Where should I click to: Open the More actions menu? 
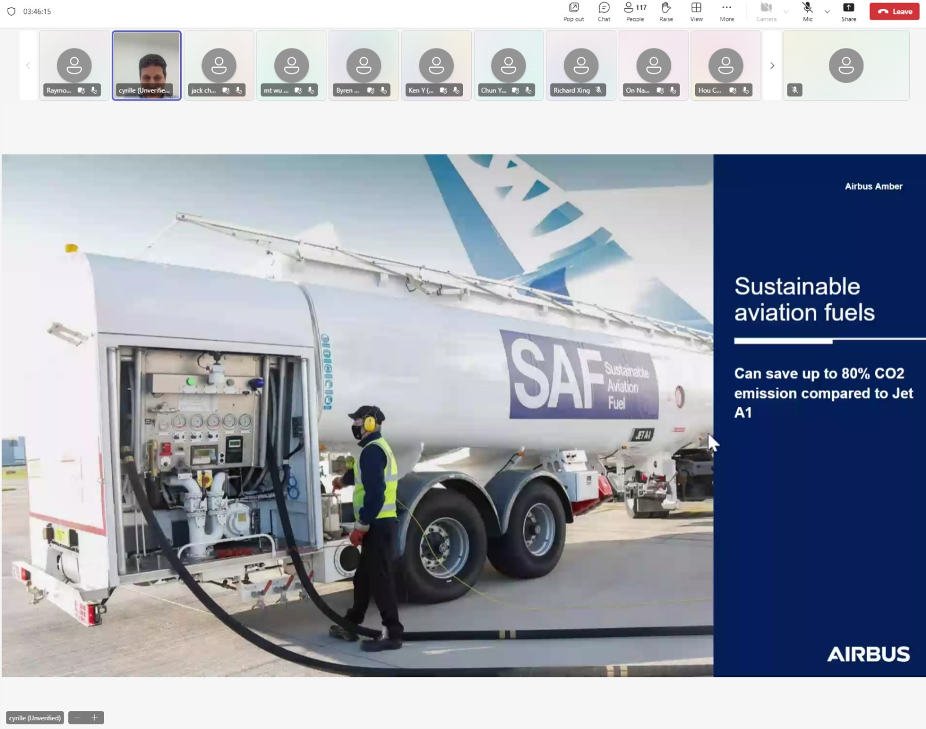(x=727, y=12)
